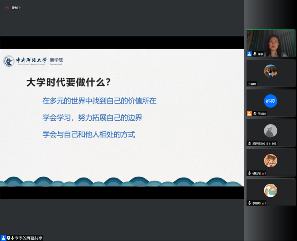297x241 pixels.
Task: Click network signal bars next to 杨钰琨
Action: 264,173
